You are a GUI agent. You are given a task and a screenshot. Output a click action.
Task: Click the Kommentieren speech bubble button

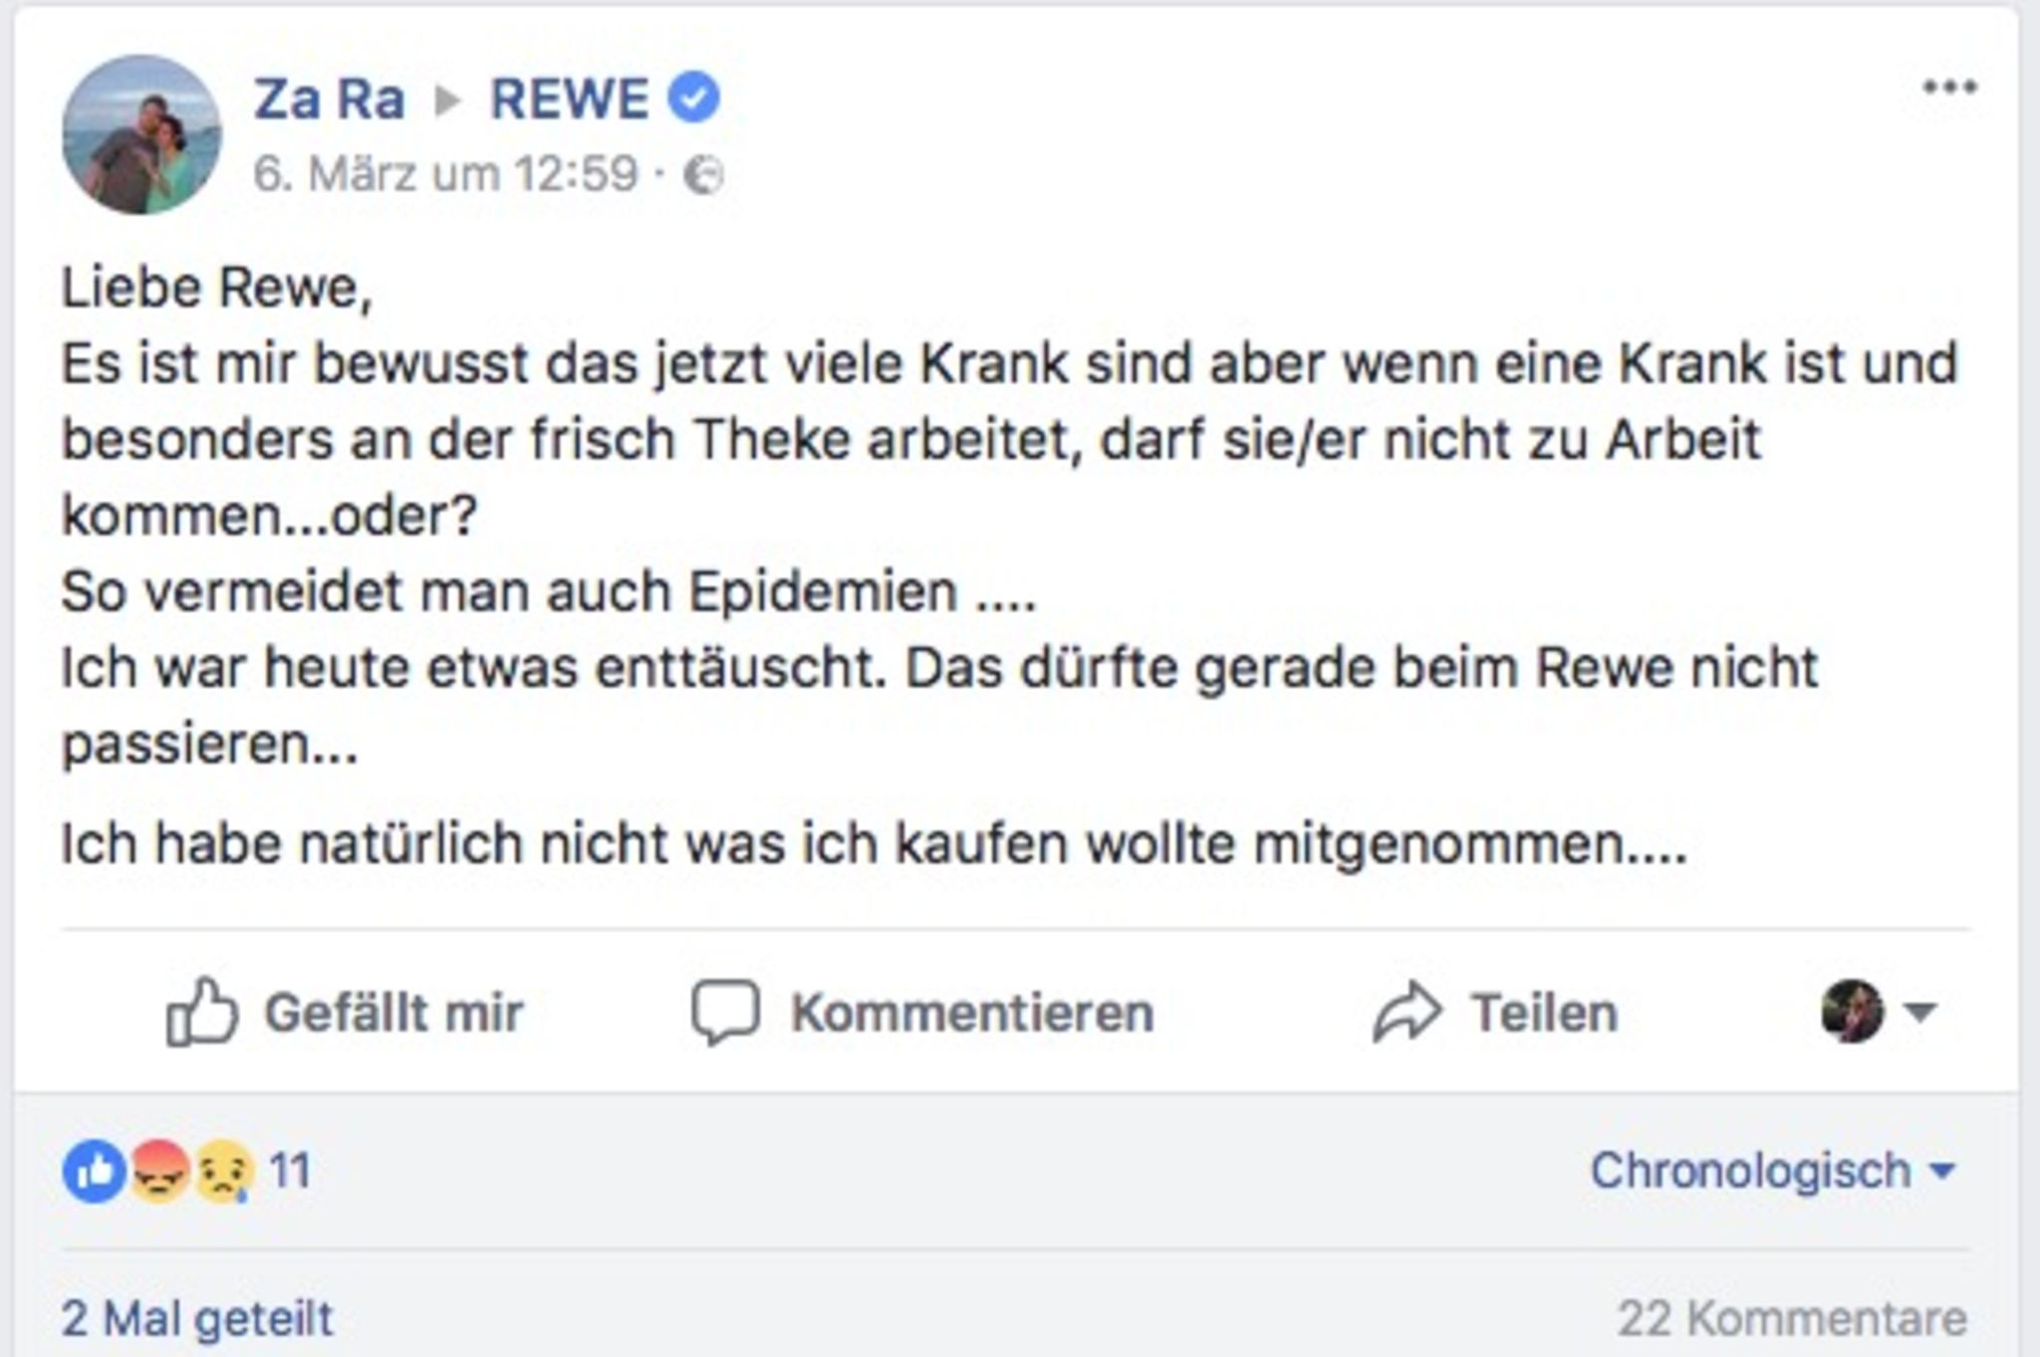click(924, 1013)
